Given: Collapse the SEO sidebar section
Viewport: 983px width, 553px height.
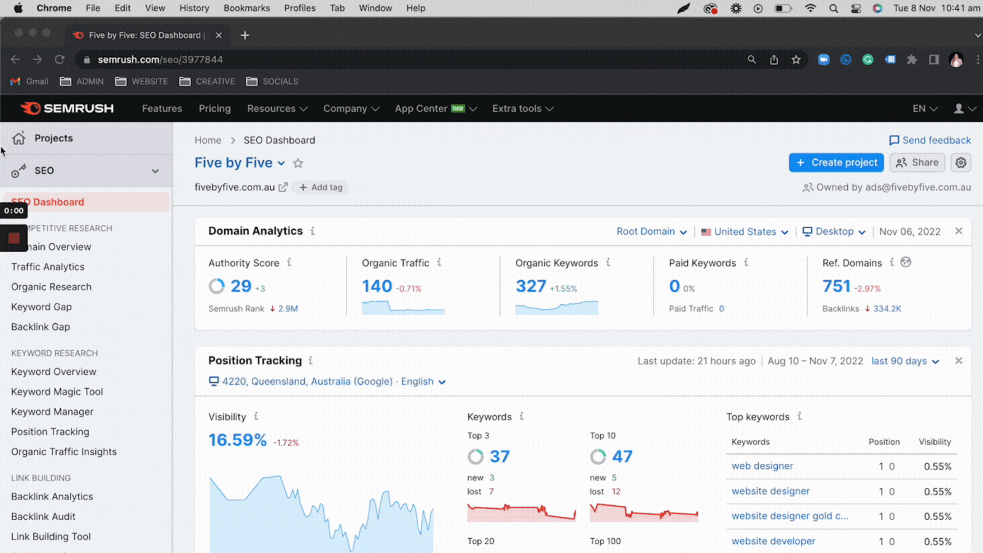Looking at the screenshot, I should [x=155, y=171].
